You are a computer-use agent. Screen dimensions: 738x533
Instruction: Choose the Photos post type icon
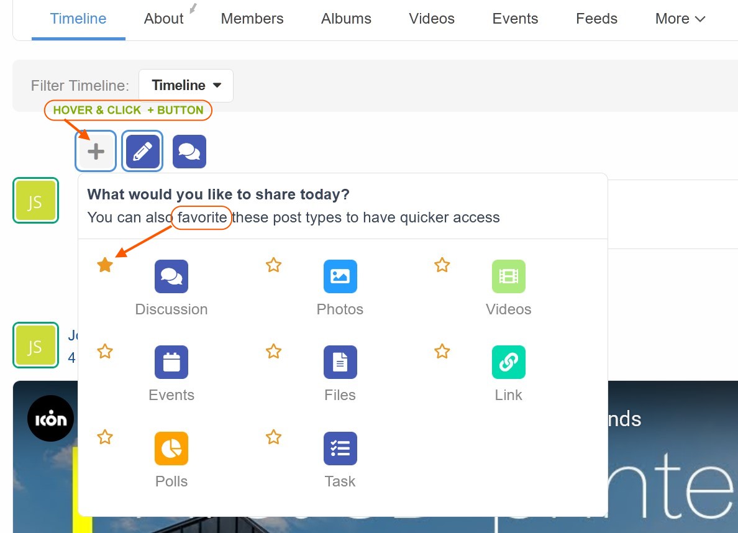(340, 276)
